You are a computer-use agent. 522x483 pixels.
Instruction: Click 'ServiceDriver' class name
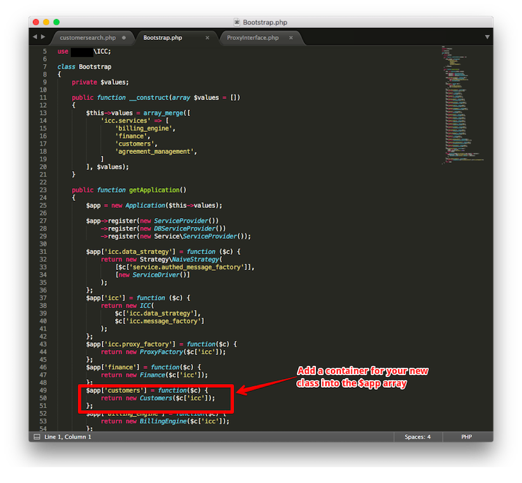coord(156,275)
